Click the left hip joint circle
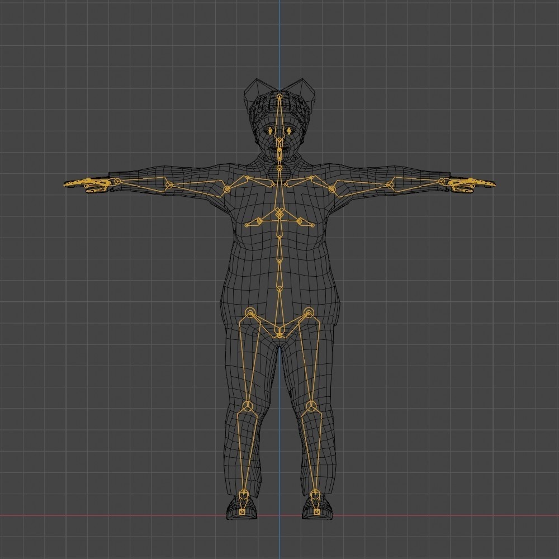This screenshot has height=559, width=559. pos(308,311)
